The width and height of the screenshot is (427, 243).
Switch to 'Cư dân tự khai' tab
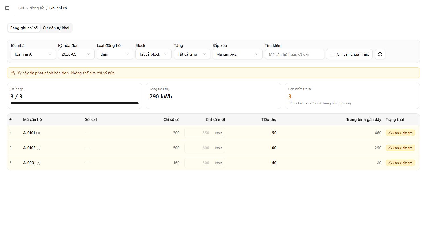point(56,28)
